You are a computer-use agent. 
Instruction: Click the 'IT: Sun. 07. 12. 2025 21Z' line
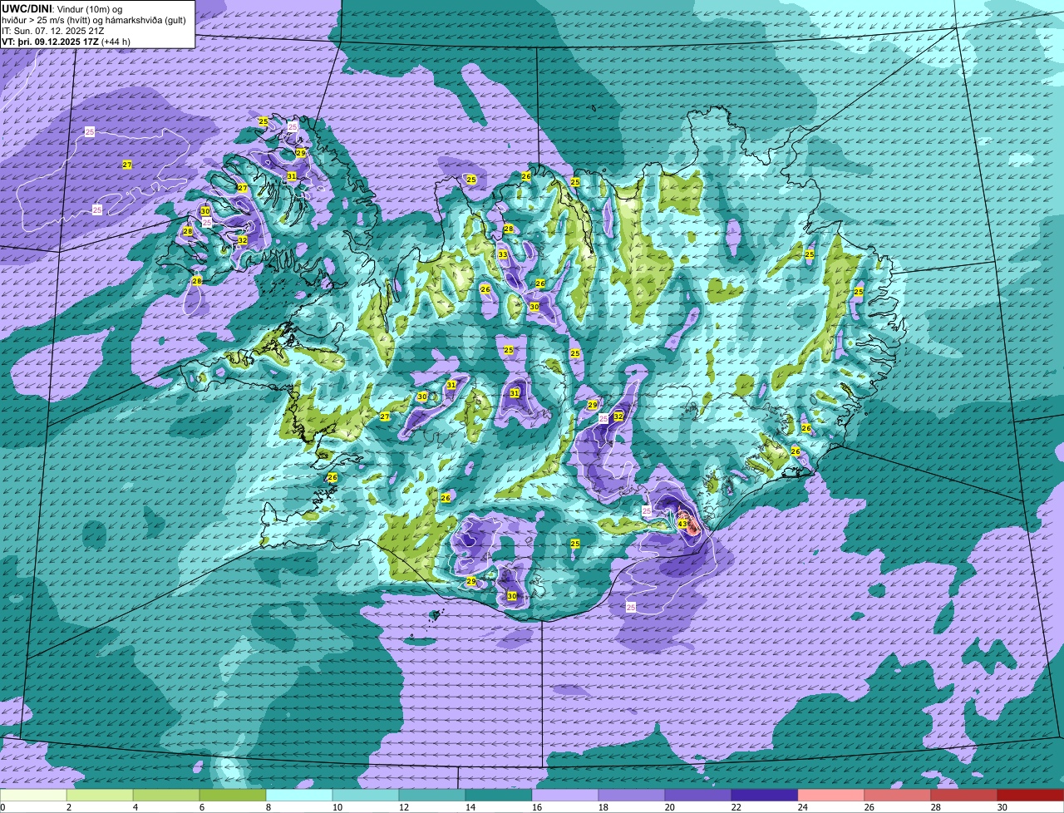[x=53, y=31]
